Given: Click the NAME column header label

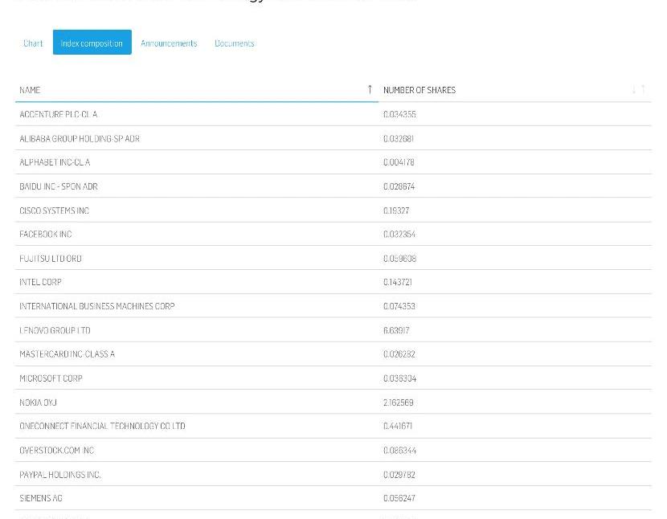Looking at the screenshot, I should tap(30, 90).
